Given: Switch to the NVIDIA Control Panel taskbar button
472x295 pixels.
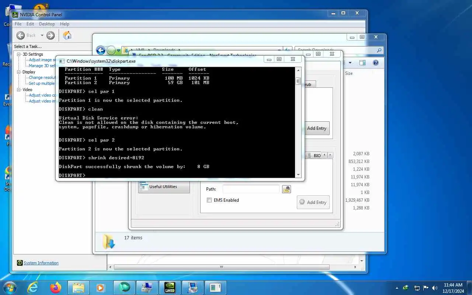Looking at the screenshot, I should click(x=170, y=287).
